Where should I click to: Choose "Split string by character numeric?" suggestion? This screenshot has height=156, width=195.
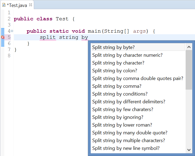[x=127, y=55]
